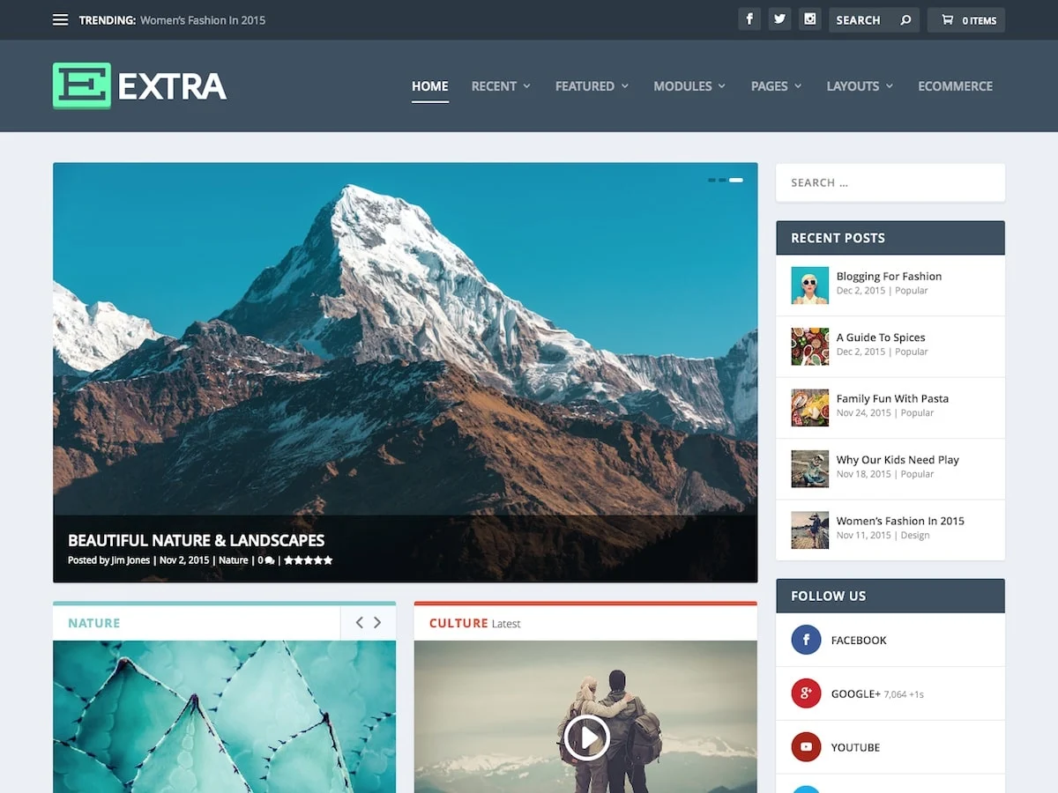Click the YouTube icon under Follow Us

click(x=805, y=746)
